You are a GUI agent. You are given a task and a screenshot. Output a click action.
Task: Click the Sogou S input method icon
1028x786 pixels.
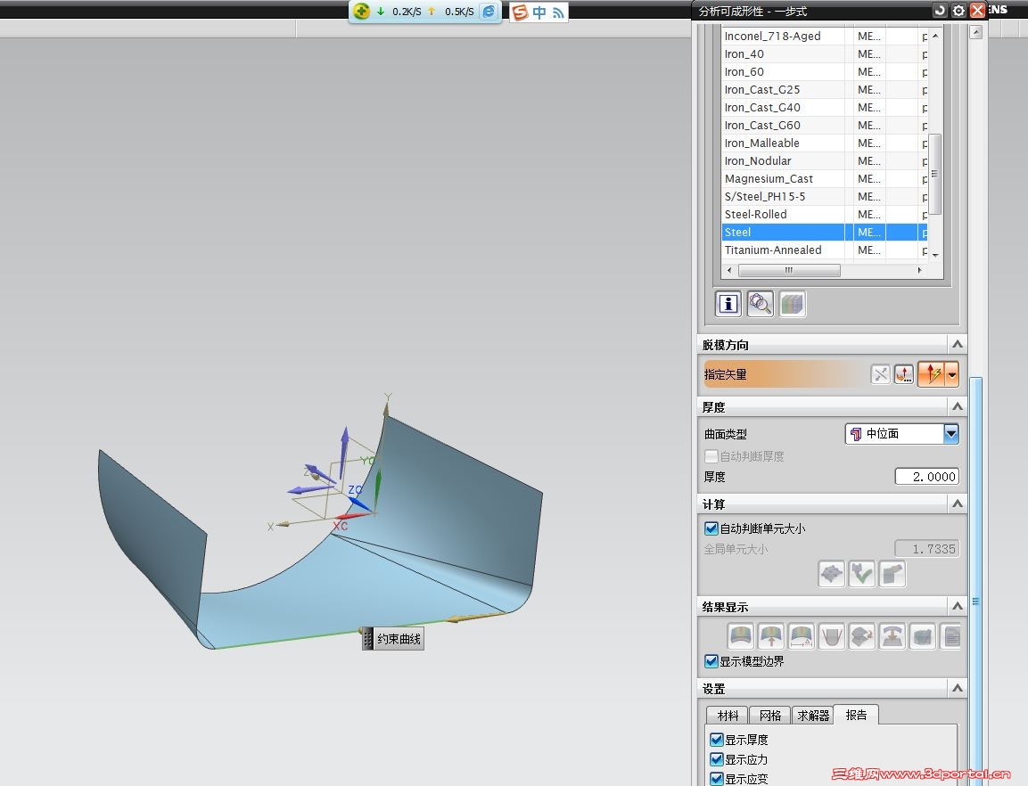[520, 12]
